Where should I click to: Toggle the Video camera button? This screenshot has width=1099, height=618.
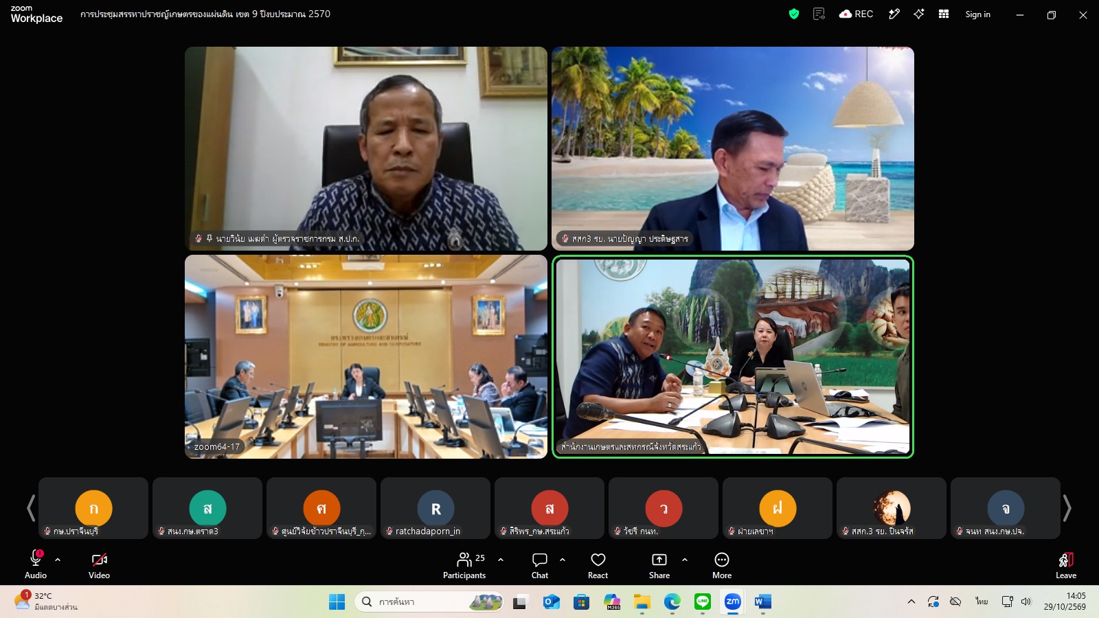[x=99, y=564]
